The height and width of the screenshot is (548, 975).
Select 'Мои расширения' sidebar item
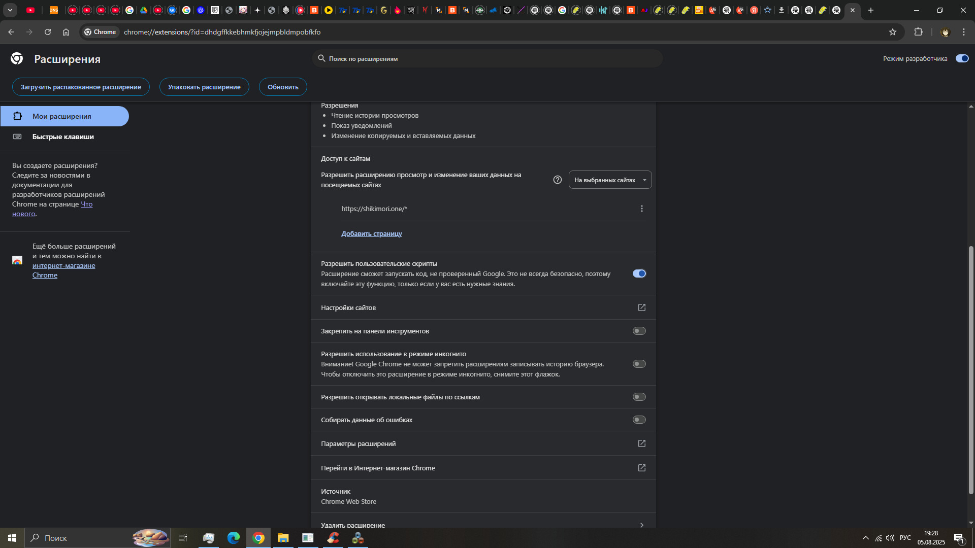[x=62, y=116]
